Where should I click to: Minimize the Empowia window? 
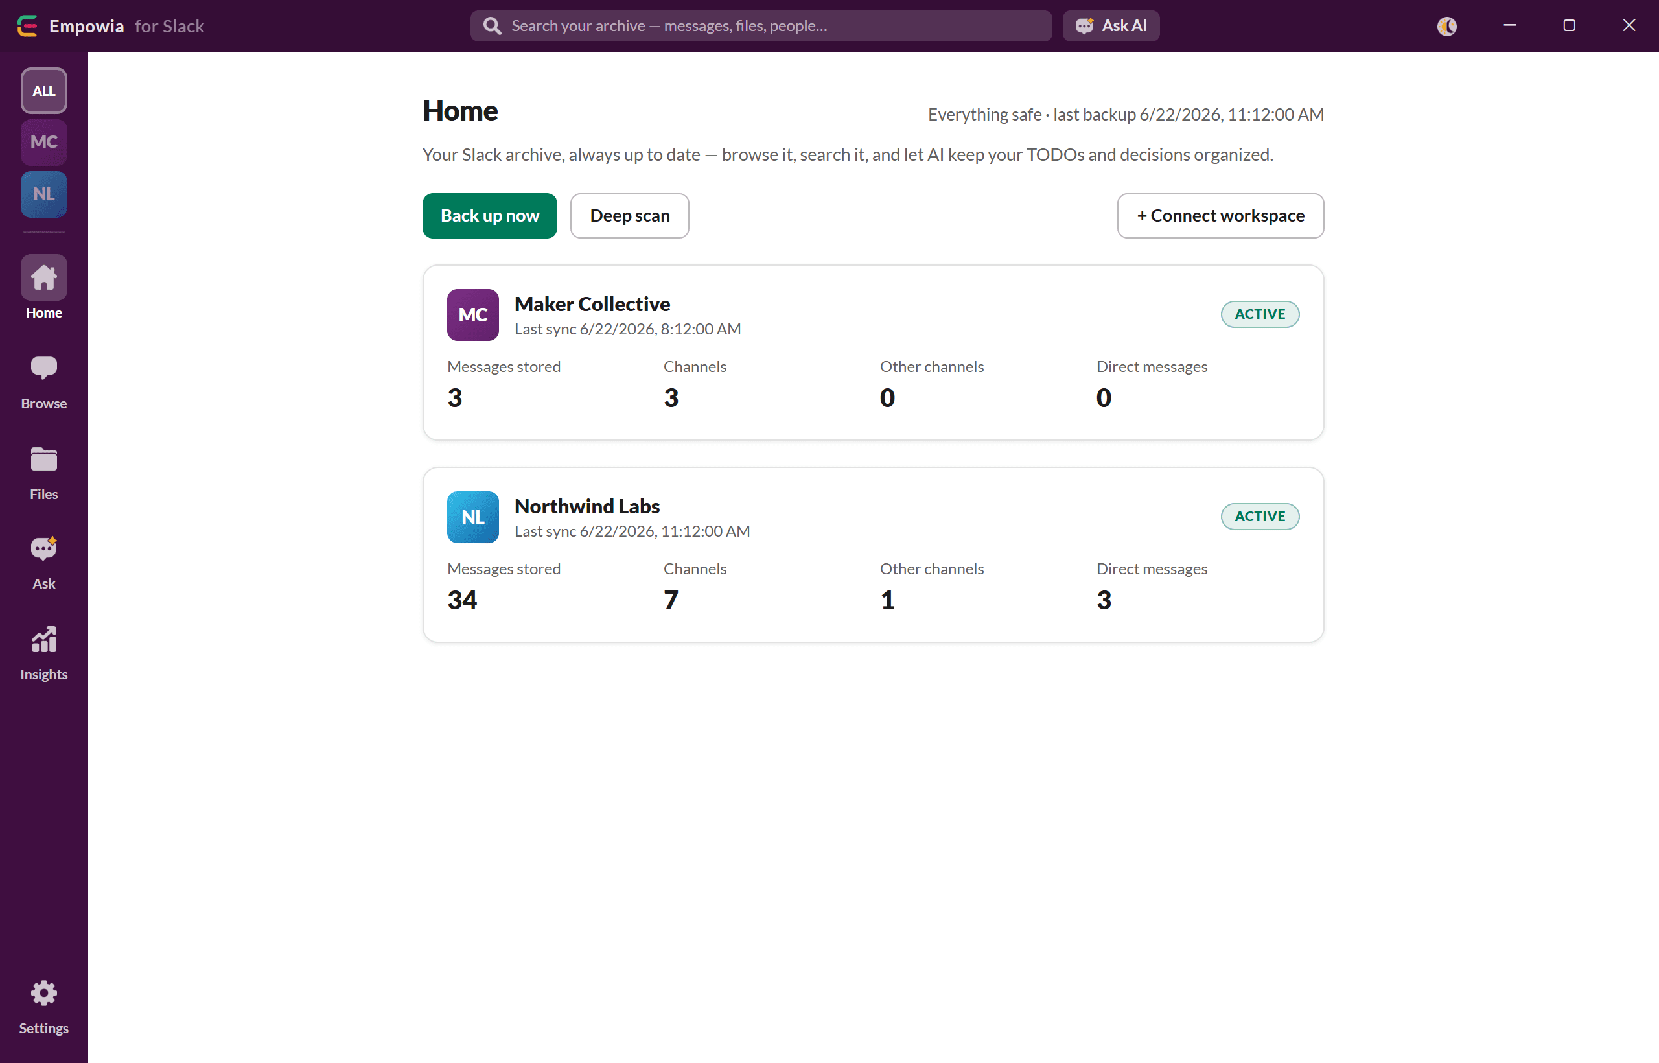point(1510,25)
